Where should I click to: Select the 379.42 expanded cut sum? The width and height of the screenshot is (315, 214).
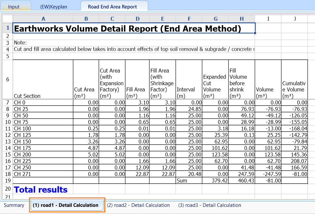coord(215,181)
